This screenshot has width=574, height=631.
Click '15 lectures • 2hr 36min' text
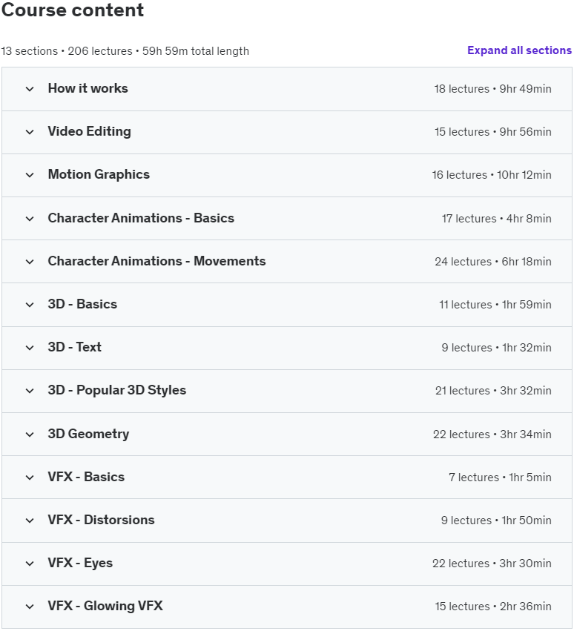[493, 607]
